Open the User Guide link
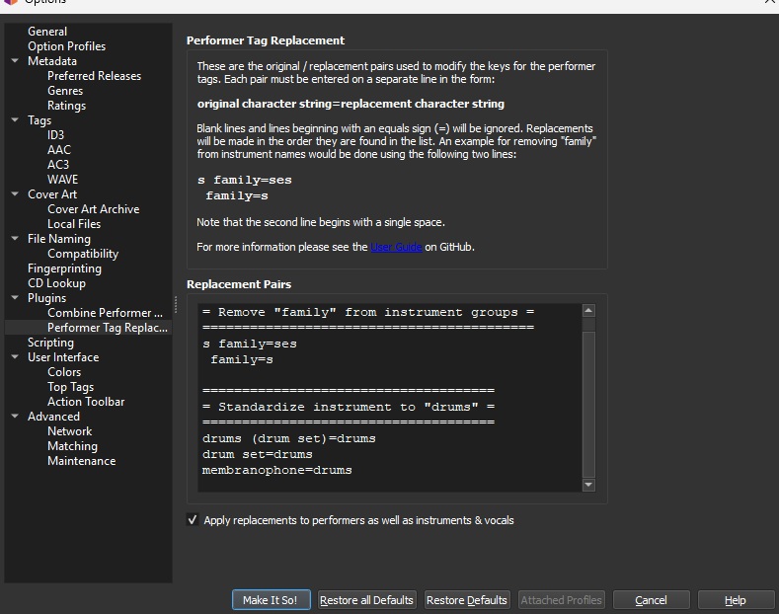779x614 pixels. (396, 247)
